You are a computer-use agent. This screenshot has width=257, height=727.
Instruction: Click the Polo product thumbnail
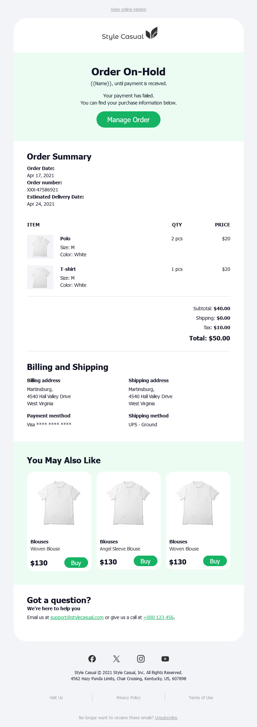[40, 247]
